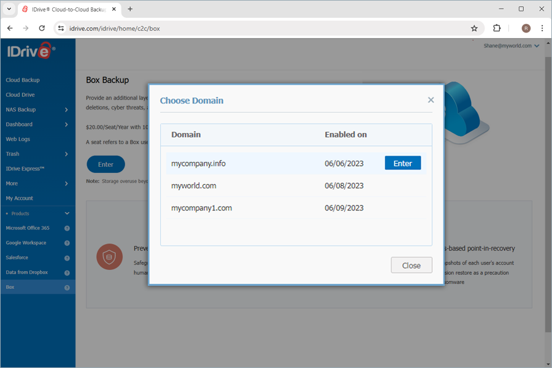
Task: Open the browser extensions puzzle icon
Action: (497, 28)
